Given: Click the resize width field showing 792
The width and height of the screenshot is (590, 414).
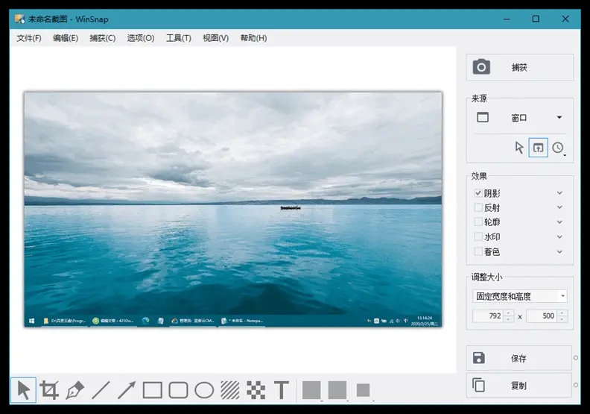Looking at the screenshot, I should point(492,316).
